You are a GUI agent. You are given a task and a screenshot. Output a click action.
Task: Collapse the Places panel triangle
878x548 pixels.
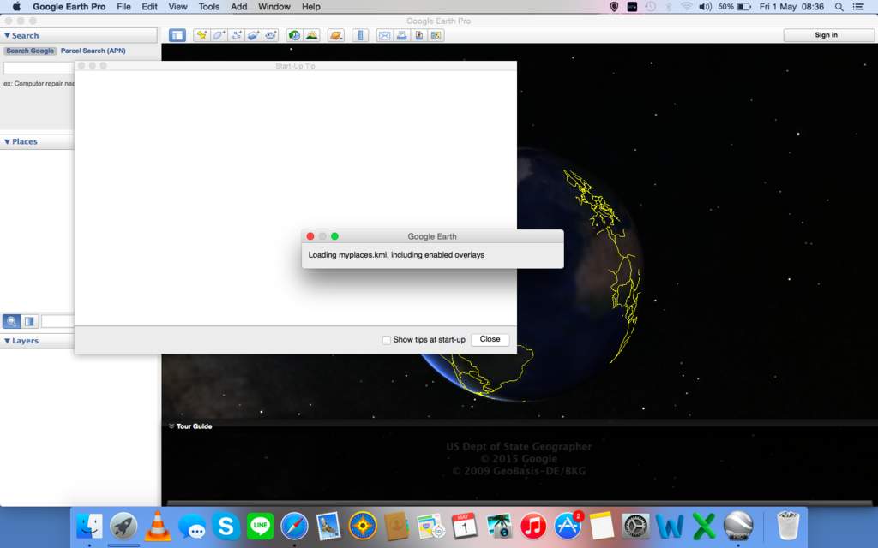click(x=7, y=141)
